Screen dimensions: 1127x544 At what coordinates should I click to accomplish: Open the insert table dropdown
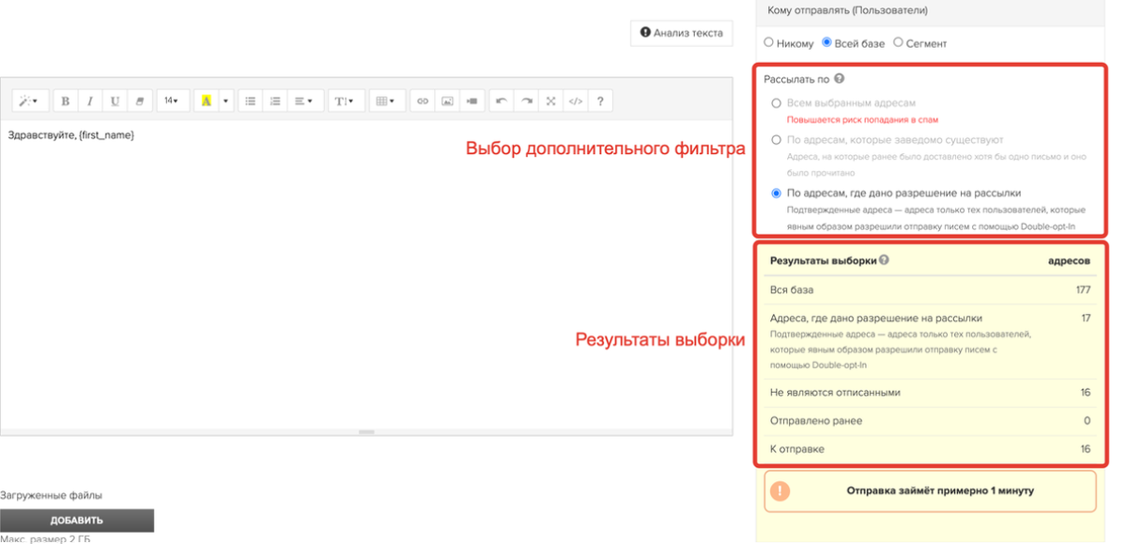(x=386, y=101)
